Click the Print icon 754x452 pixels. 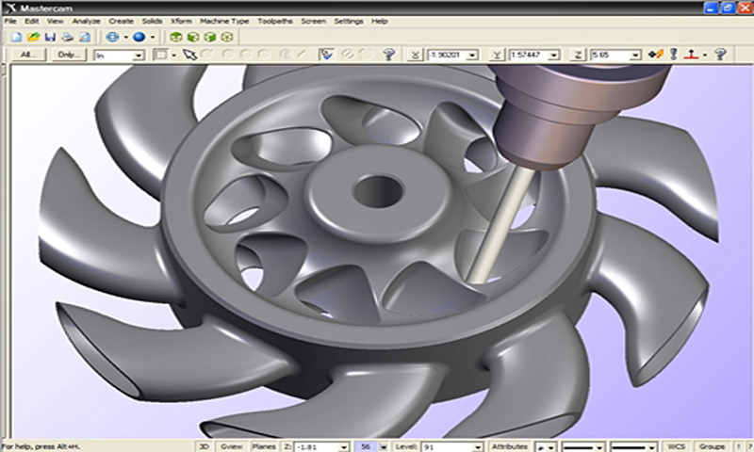tap(67, 37)
